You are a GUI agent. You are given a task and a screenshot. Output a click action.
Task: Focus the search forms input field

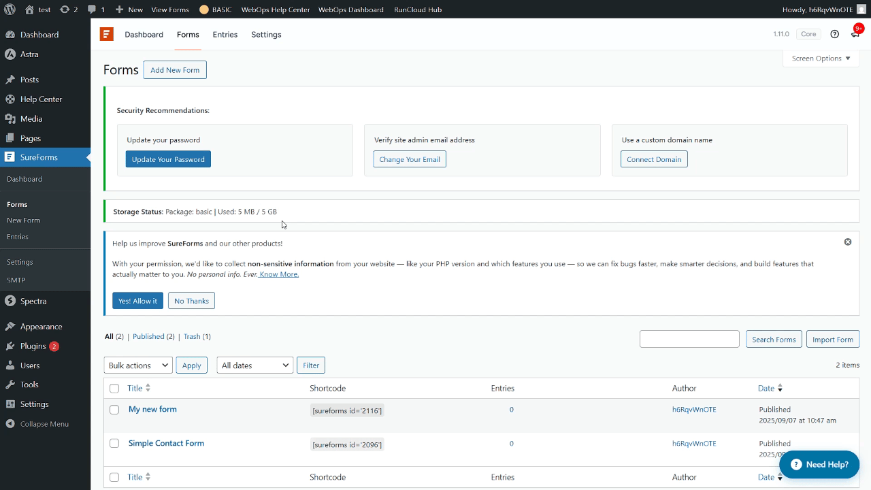pyautogui.click(x=689, y=339)
